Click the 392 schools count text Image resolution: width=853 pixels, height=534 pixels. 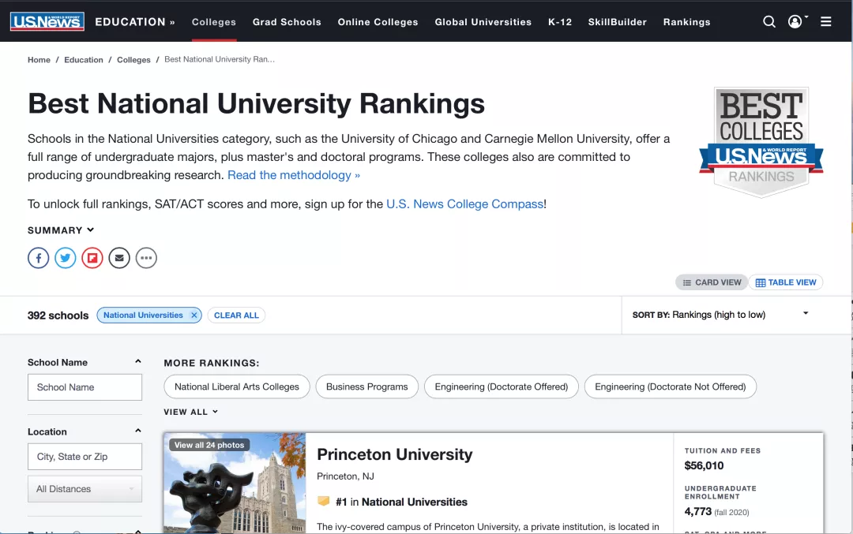(x=58, y=316)
